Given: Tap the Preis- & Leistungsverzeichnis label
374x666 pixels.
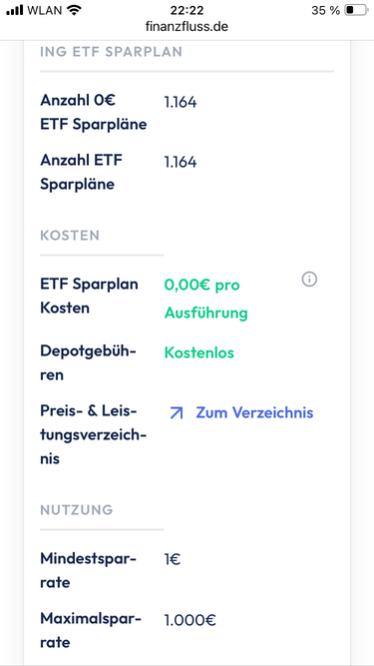Looking at the screenshot, I should pyautogui.click(x=94, y=435).
